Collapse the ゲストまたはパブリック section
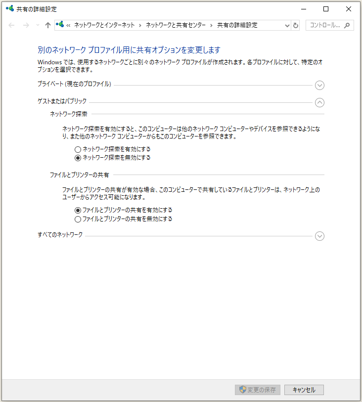Image resolution: width=362 pixels, height=402 pixels. point(319,102)
